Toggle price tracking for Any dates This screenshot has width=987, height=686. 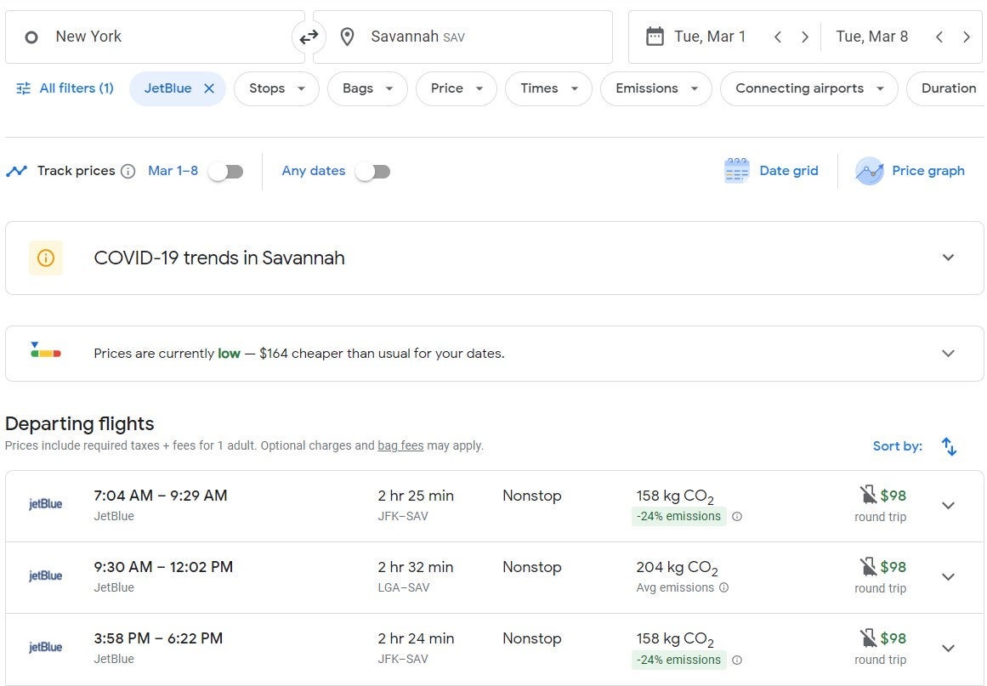coord(372,171)
